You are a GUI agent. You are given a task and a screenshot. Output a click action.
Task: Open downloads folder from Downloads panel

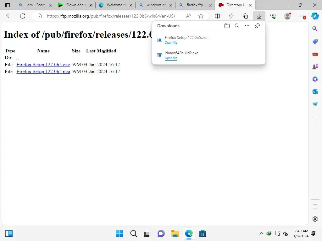tap(227, 26)
